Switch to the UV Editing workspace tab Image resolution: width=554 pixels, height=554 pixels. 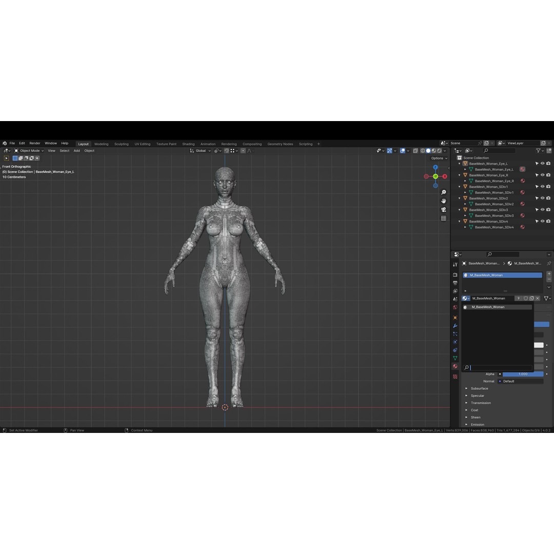point(143,144)
